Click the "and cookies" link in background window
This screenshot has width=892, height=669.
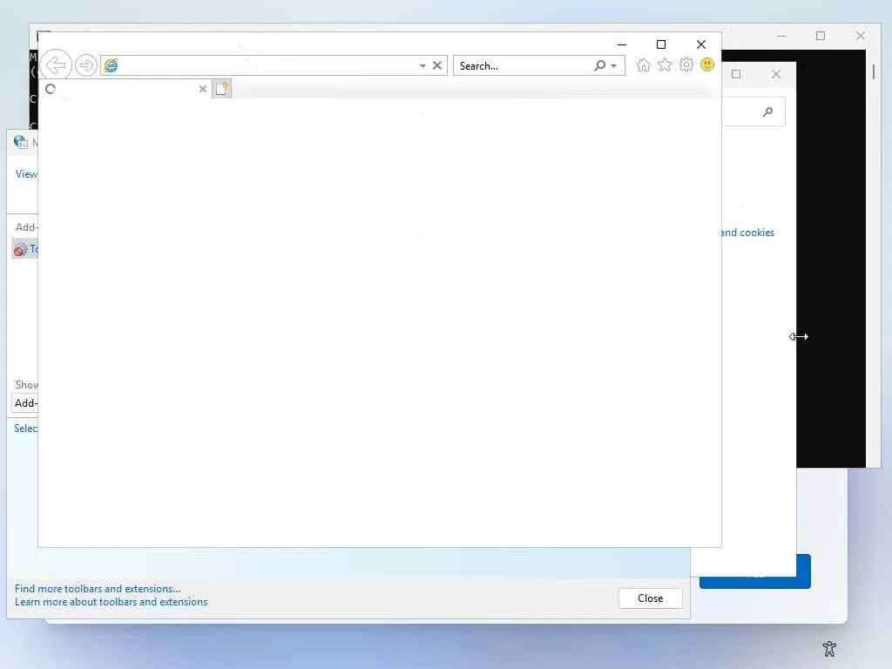click(x=747, y=233)
